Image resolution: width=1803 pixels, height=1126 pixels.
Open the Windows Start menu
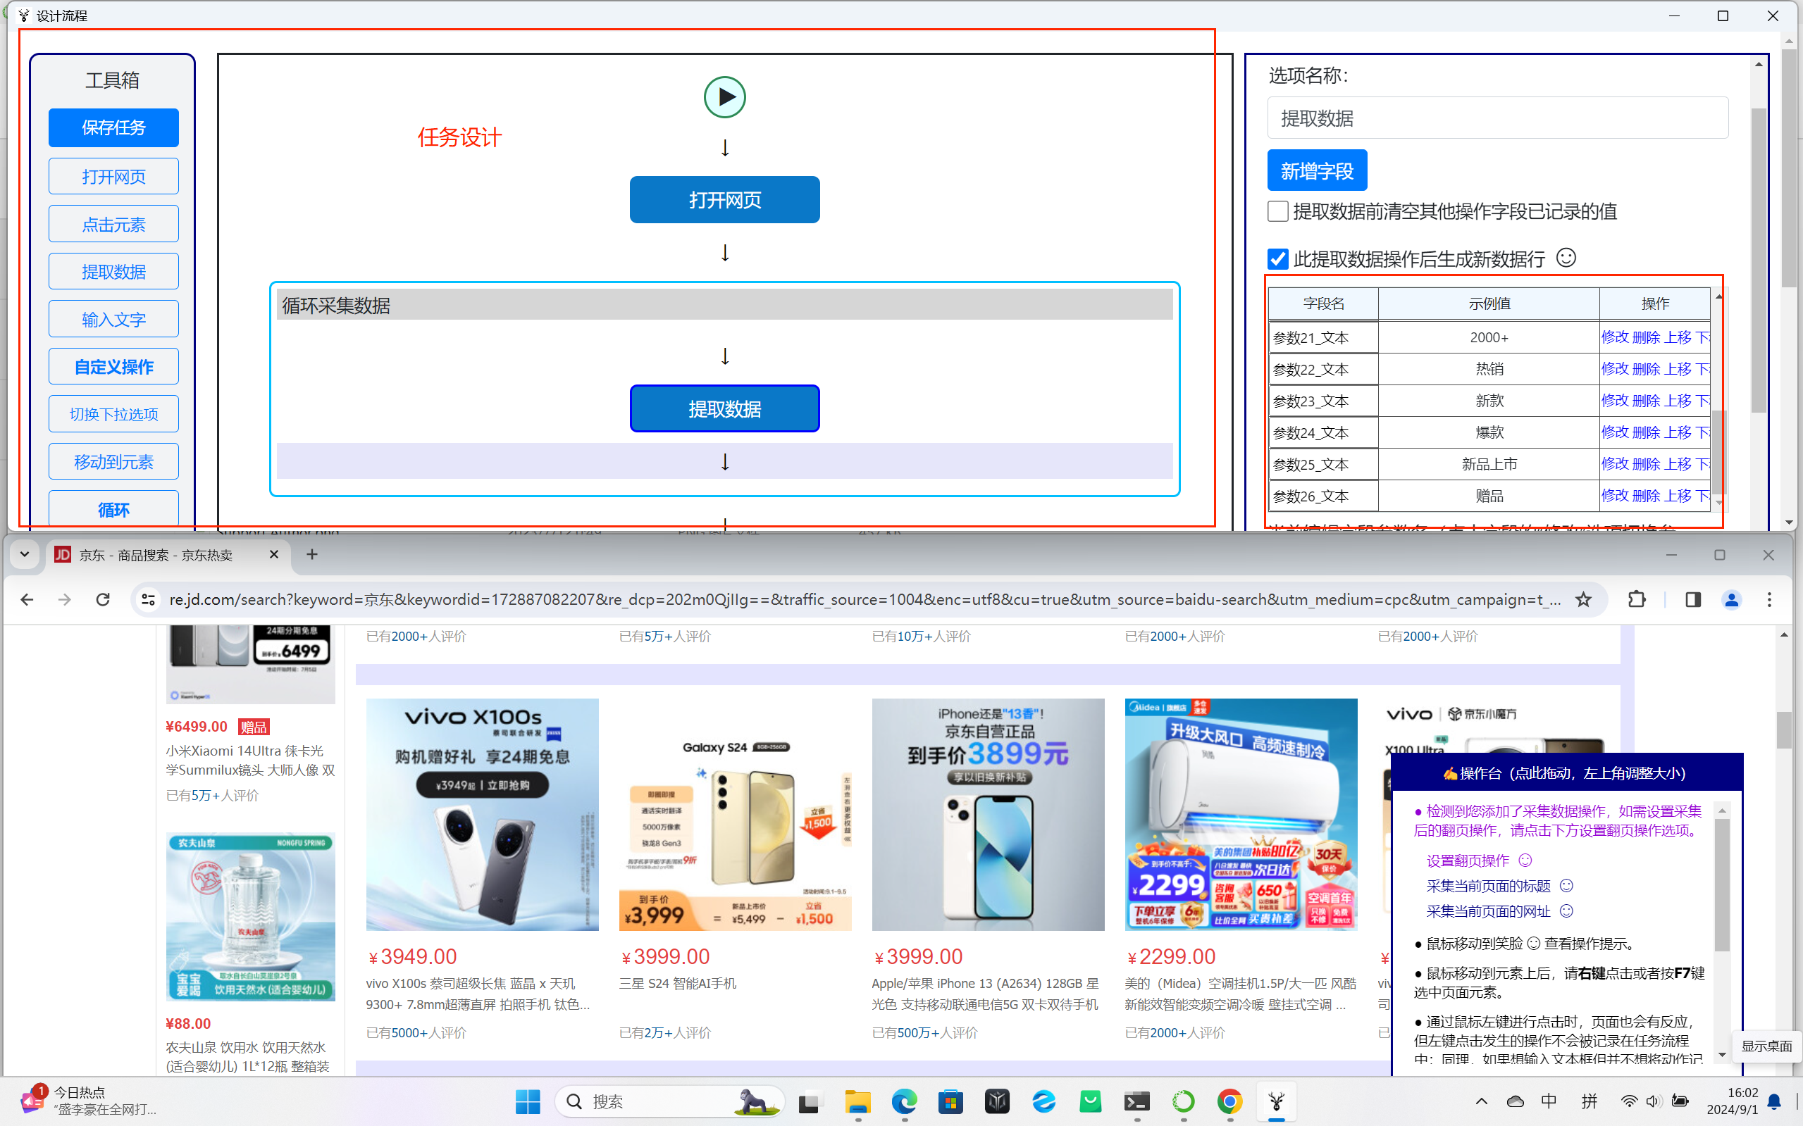pyautogui.click(x=528, y=1101)
